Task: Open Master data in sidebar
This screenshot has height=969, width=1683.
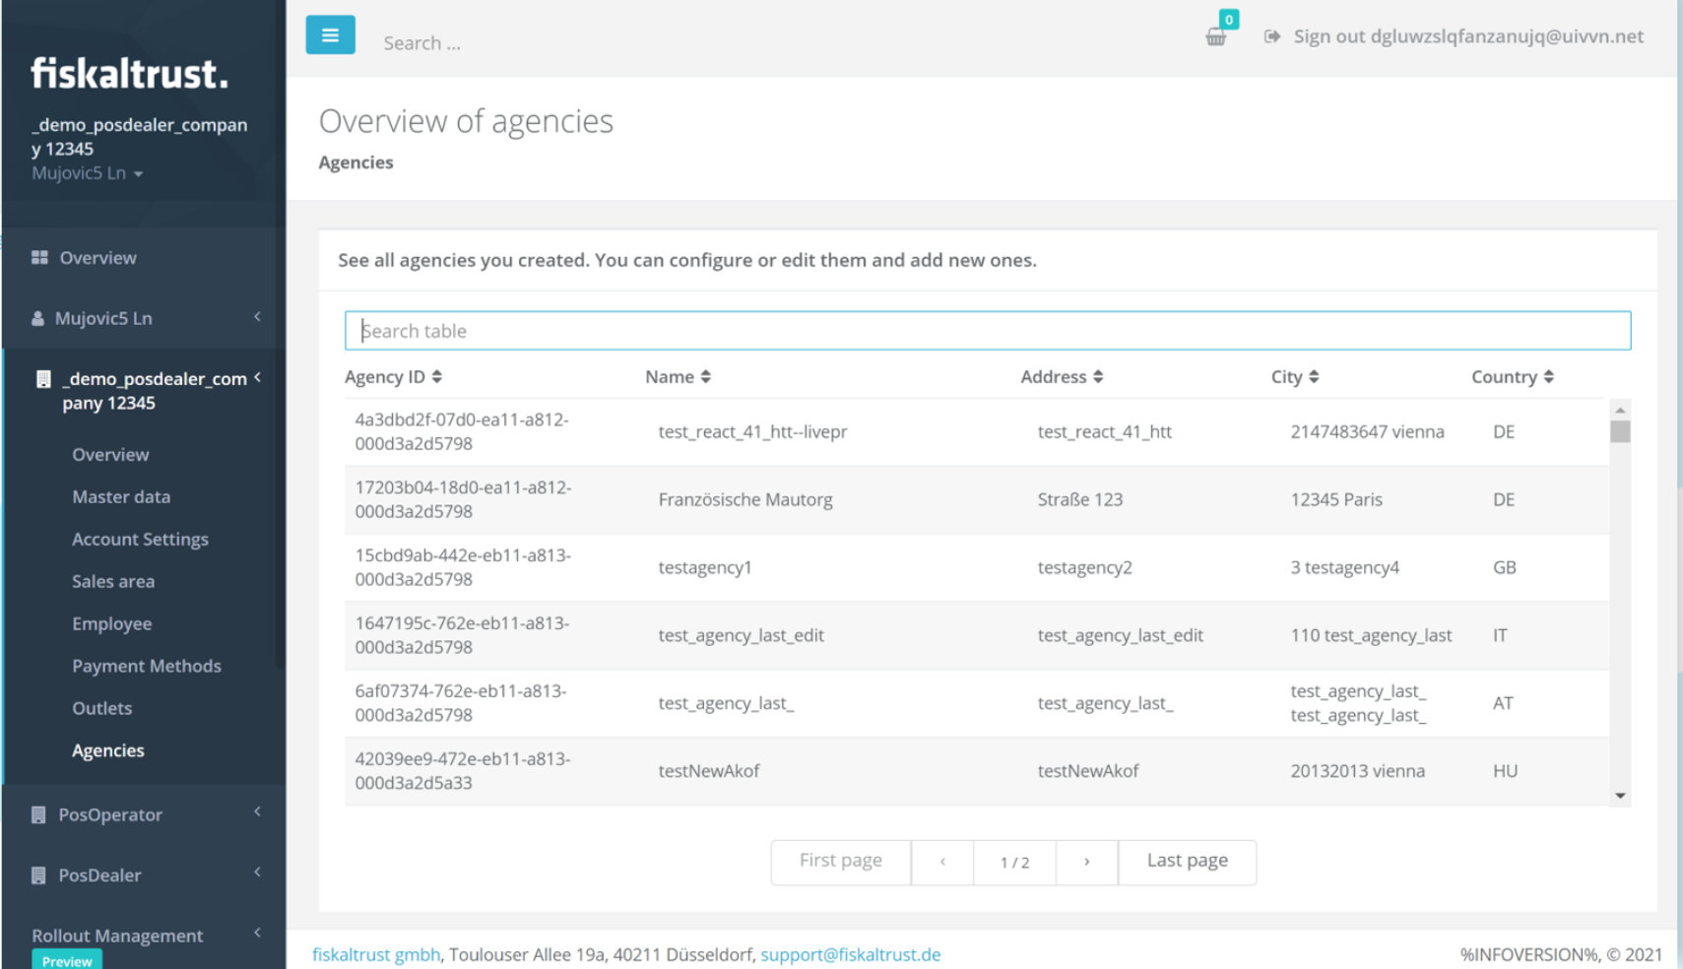Action: pos(121,497)
